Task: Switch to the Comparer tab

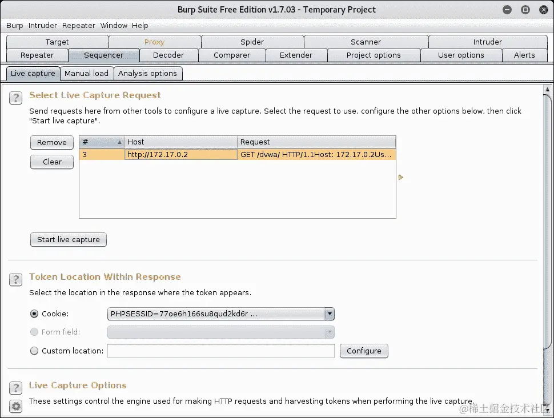Action: tap(232, 55)
